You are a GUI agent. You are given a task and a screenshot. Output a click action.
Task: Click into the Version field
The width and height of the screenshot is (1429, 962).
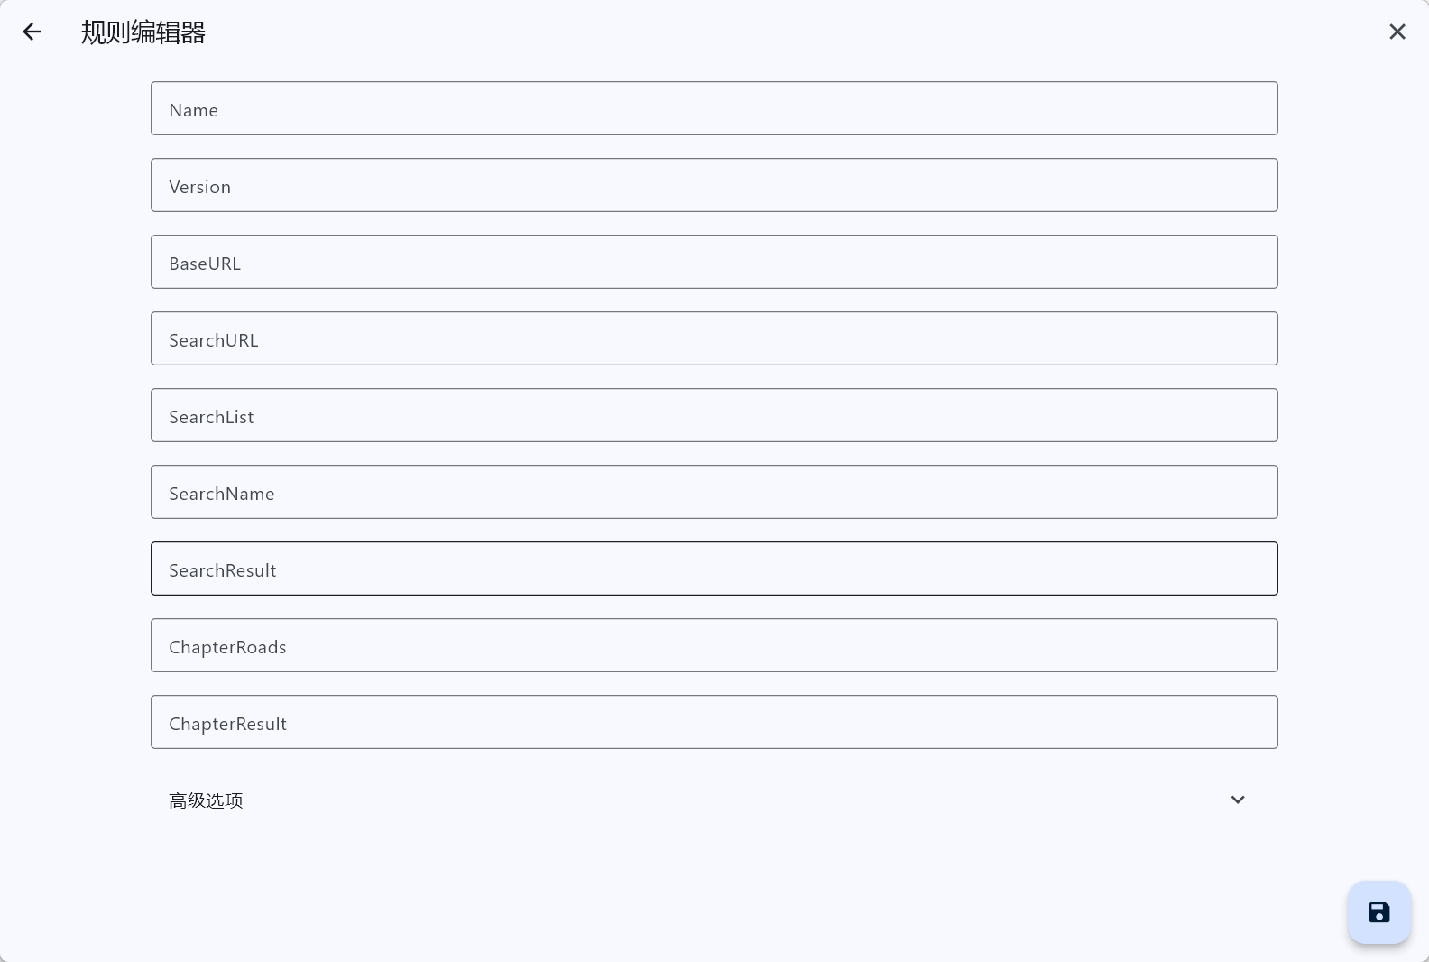(714, 185)
